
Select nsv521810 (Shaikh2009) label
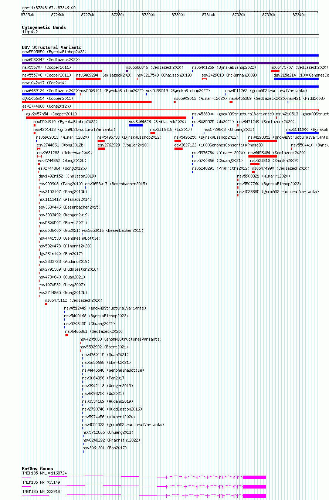(x=274, y=161)
